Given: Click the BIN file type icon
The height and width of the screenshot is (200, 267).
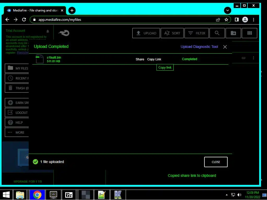Looking at the screenshot, I should (40, 59).
